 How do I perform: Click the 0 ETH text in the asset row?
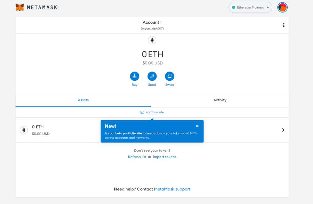[x=38, y=127]
